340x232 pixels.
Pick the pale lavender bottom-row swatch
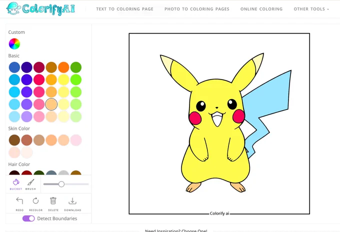pyautogui.click(x=26, y=116)
